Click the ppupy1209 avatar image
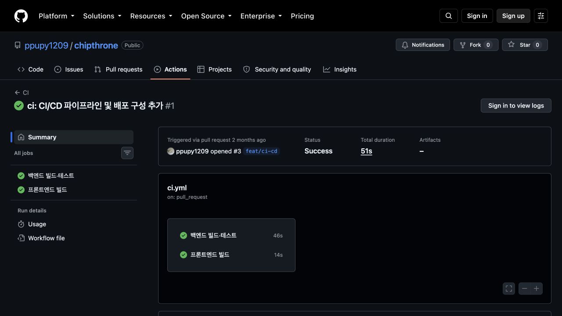Screen dimensions: 562x316 click(171, 151)
